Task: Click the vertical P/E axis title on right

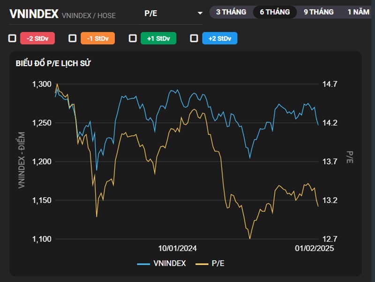Action: tap(350, 157)
